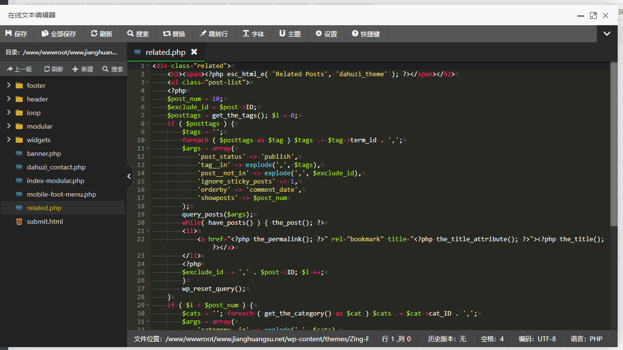Expand the footer folder arrow

click(8, 85)
